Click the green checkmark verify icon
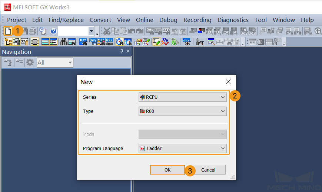 coord(175,42)
